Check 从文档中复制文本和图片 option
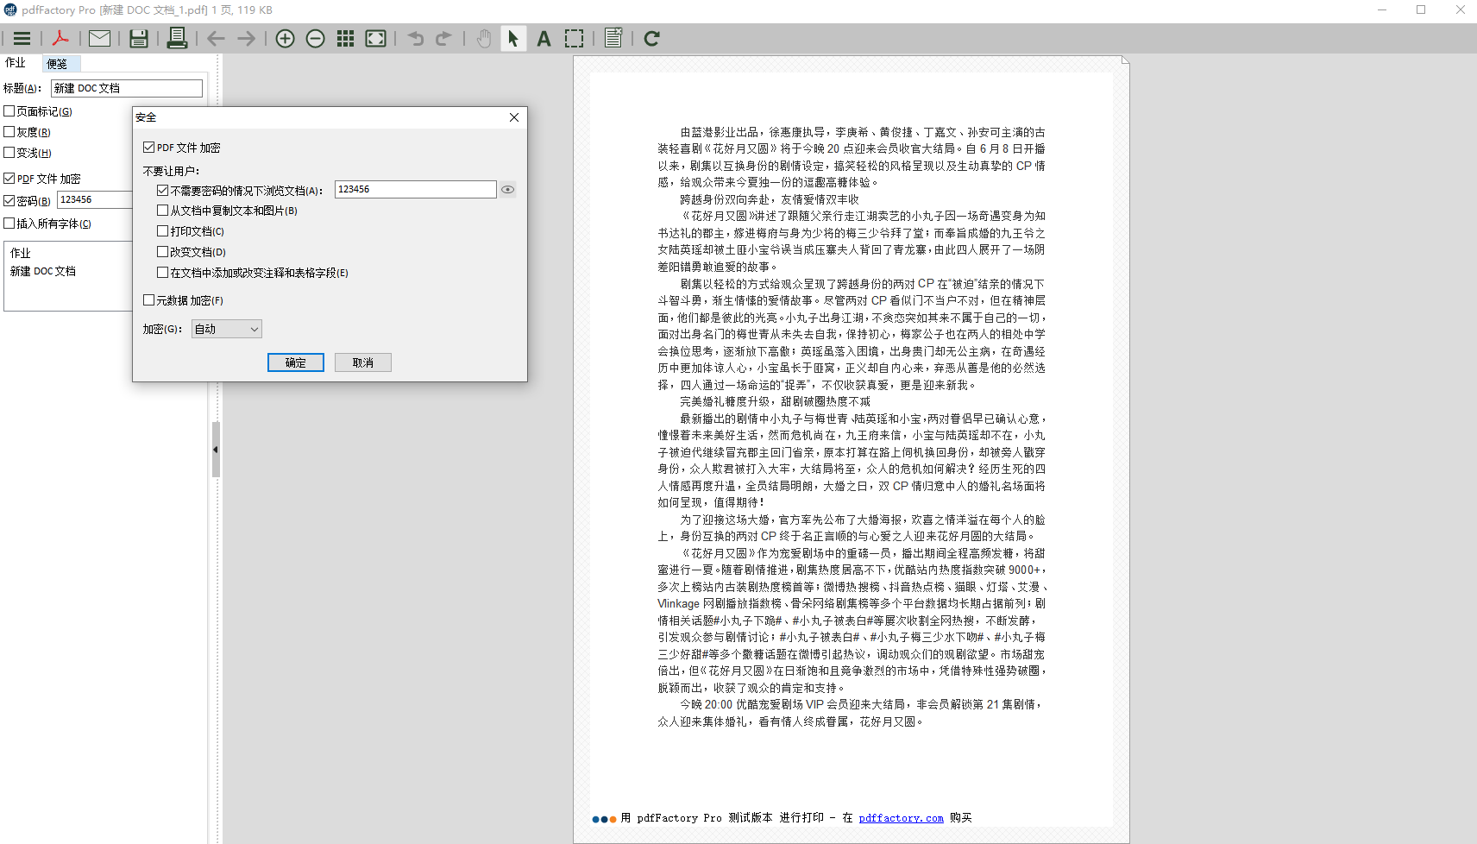1477x844 pixels. tap(163, 211)
